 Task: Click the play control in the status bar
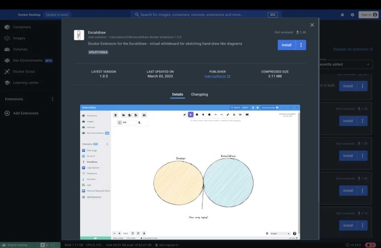coord(42,245)
